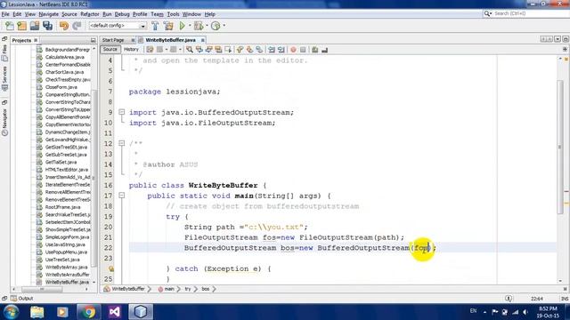The image size is (570, 320).
Task: Click the Build Project hammer icon
Action: 155,26
